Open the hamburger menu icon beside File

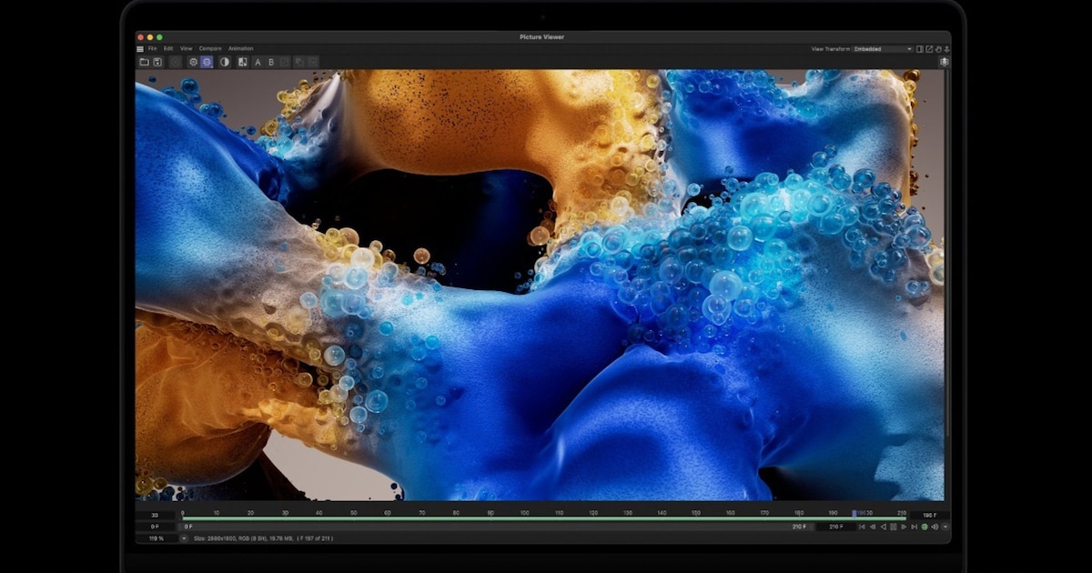pos(140,49)
